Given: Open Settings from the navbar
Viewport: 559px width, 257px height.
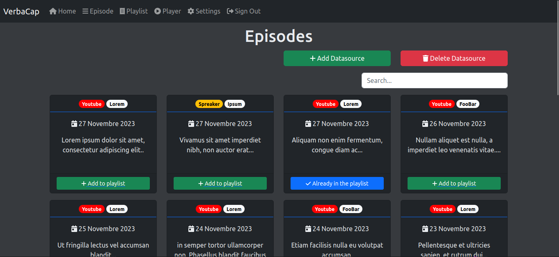Looking at the screenshot, I should 204,11.
